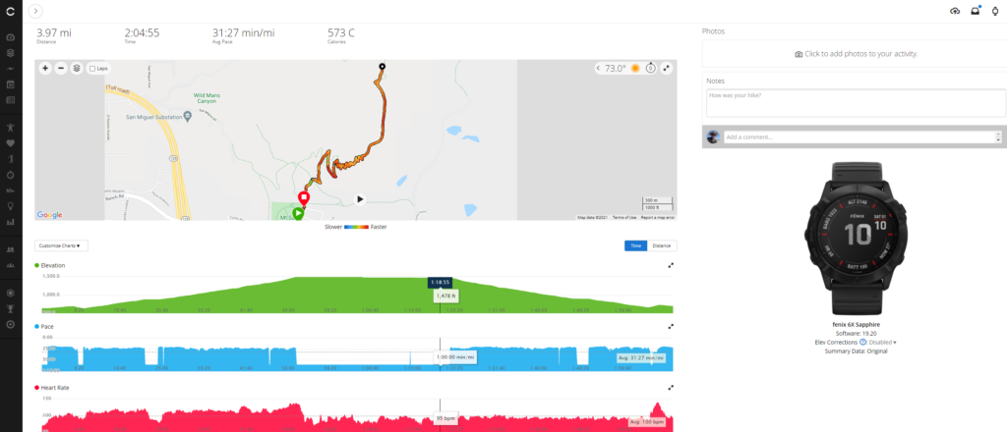Zoom in the map with plus button
This screenshot has width=1007, height=432.
coord(45,68)
